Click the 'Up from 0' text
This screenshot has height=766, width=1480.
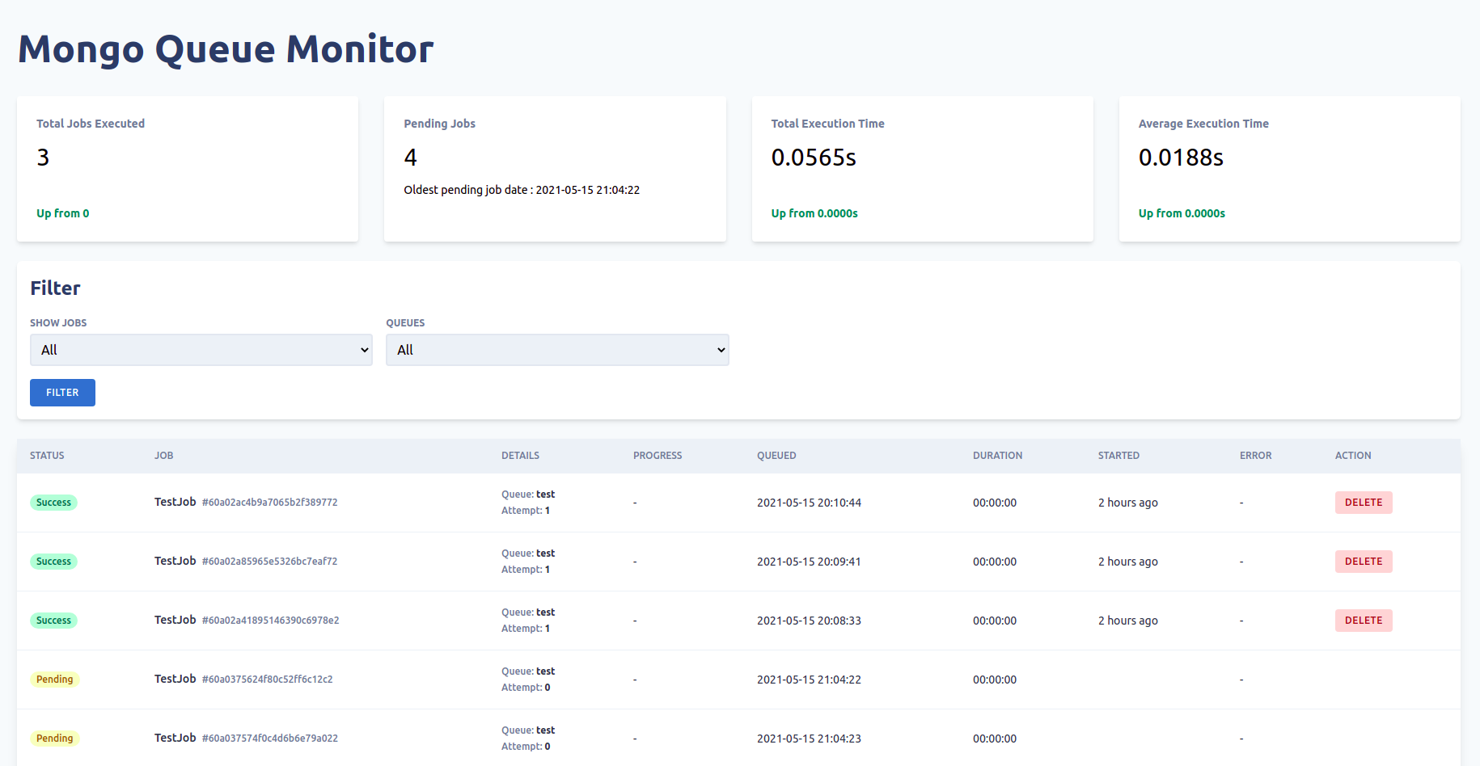point(63,213)
